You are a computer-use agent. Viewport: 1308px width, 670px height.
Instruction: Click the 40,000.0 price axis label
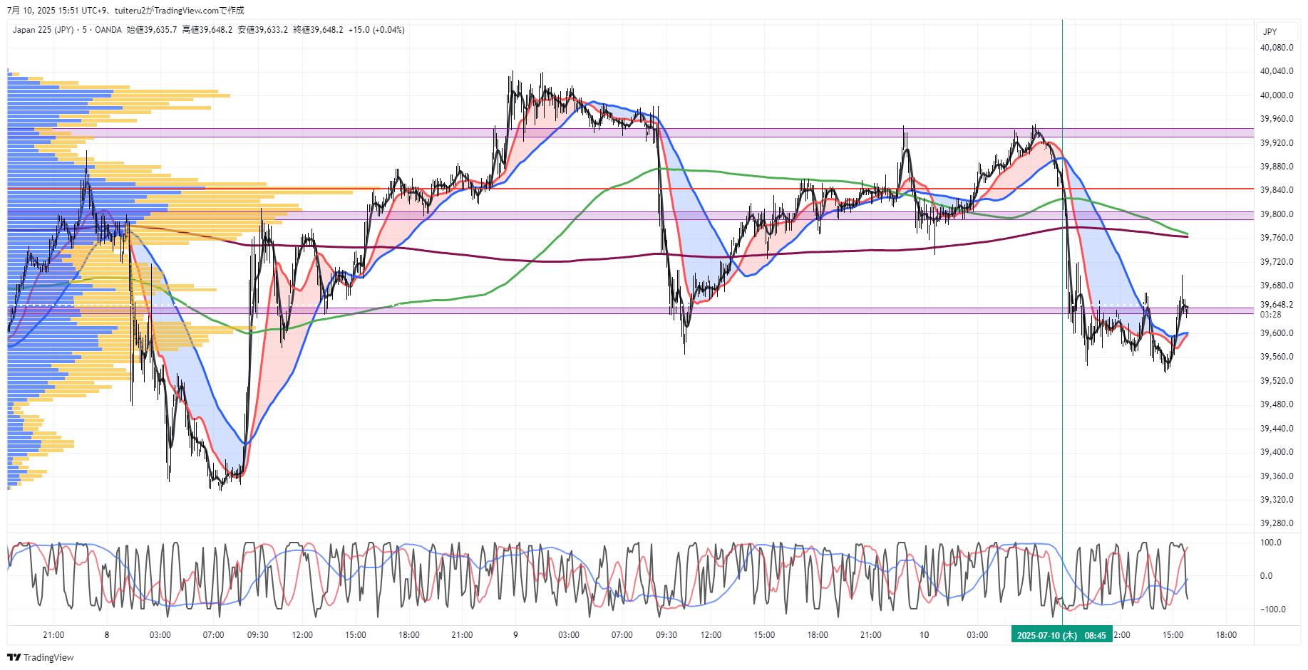[x=1277, y=95]
